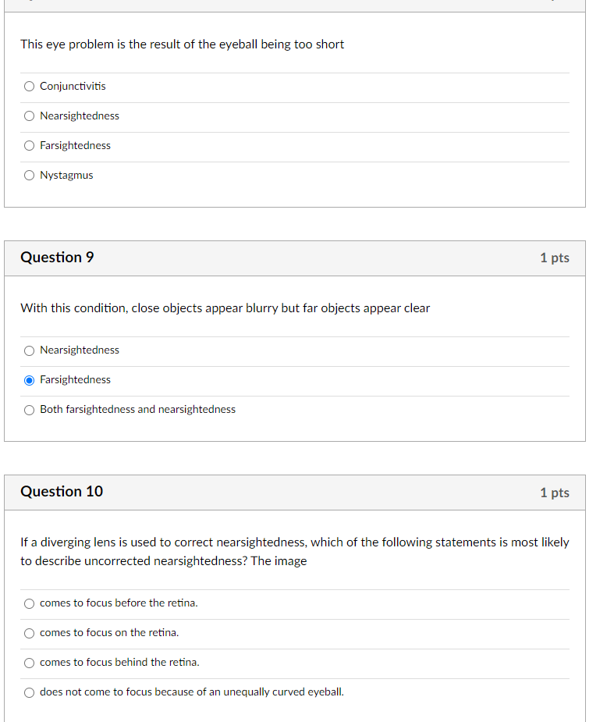This screenshot has width=614, height=722.
Task: Click the Nystagmus answer label text
Action: tap(66, 176)
